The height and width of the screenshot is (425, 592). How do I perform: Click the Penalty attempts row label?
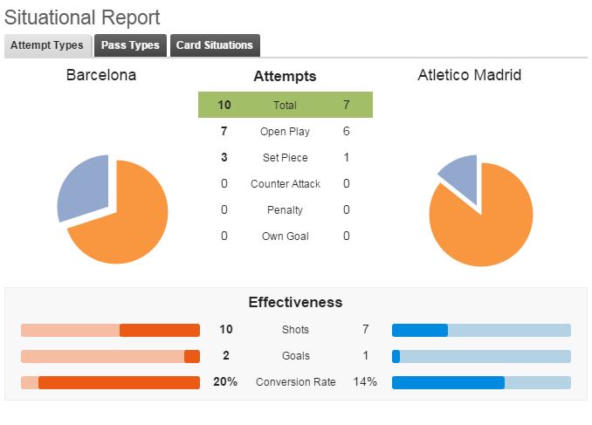(285, 210)
